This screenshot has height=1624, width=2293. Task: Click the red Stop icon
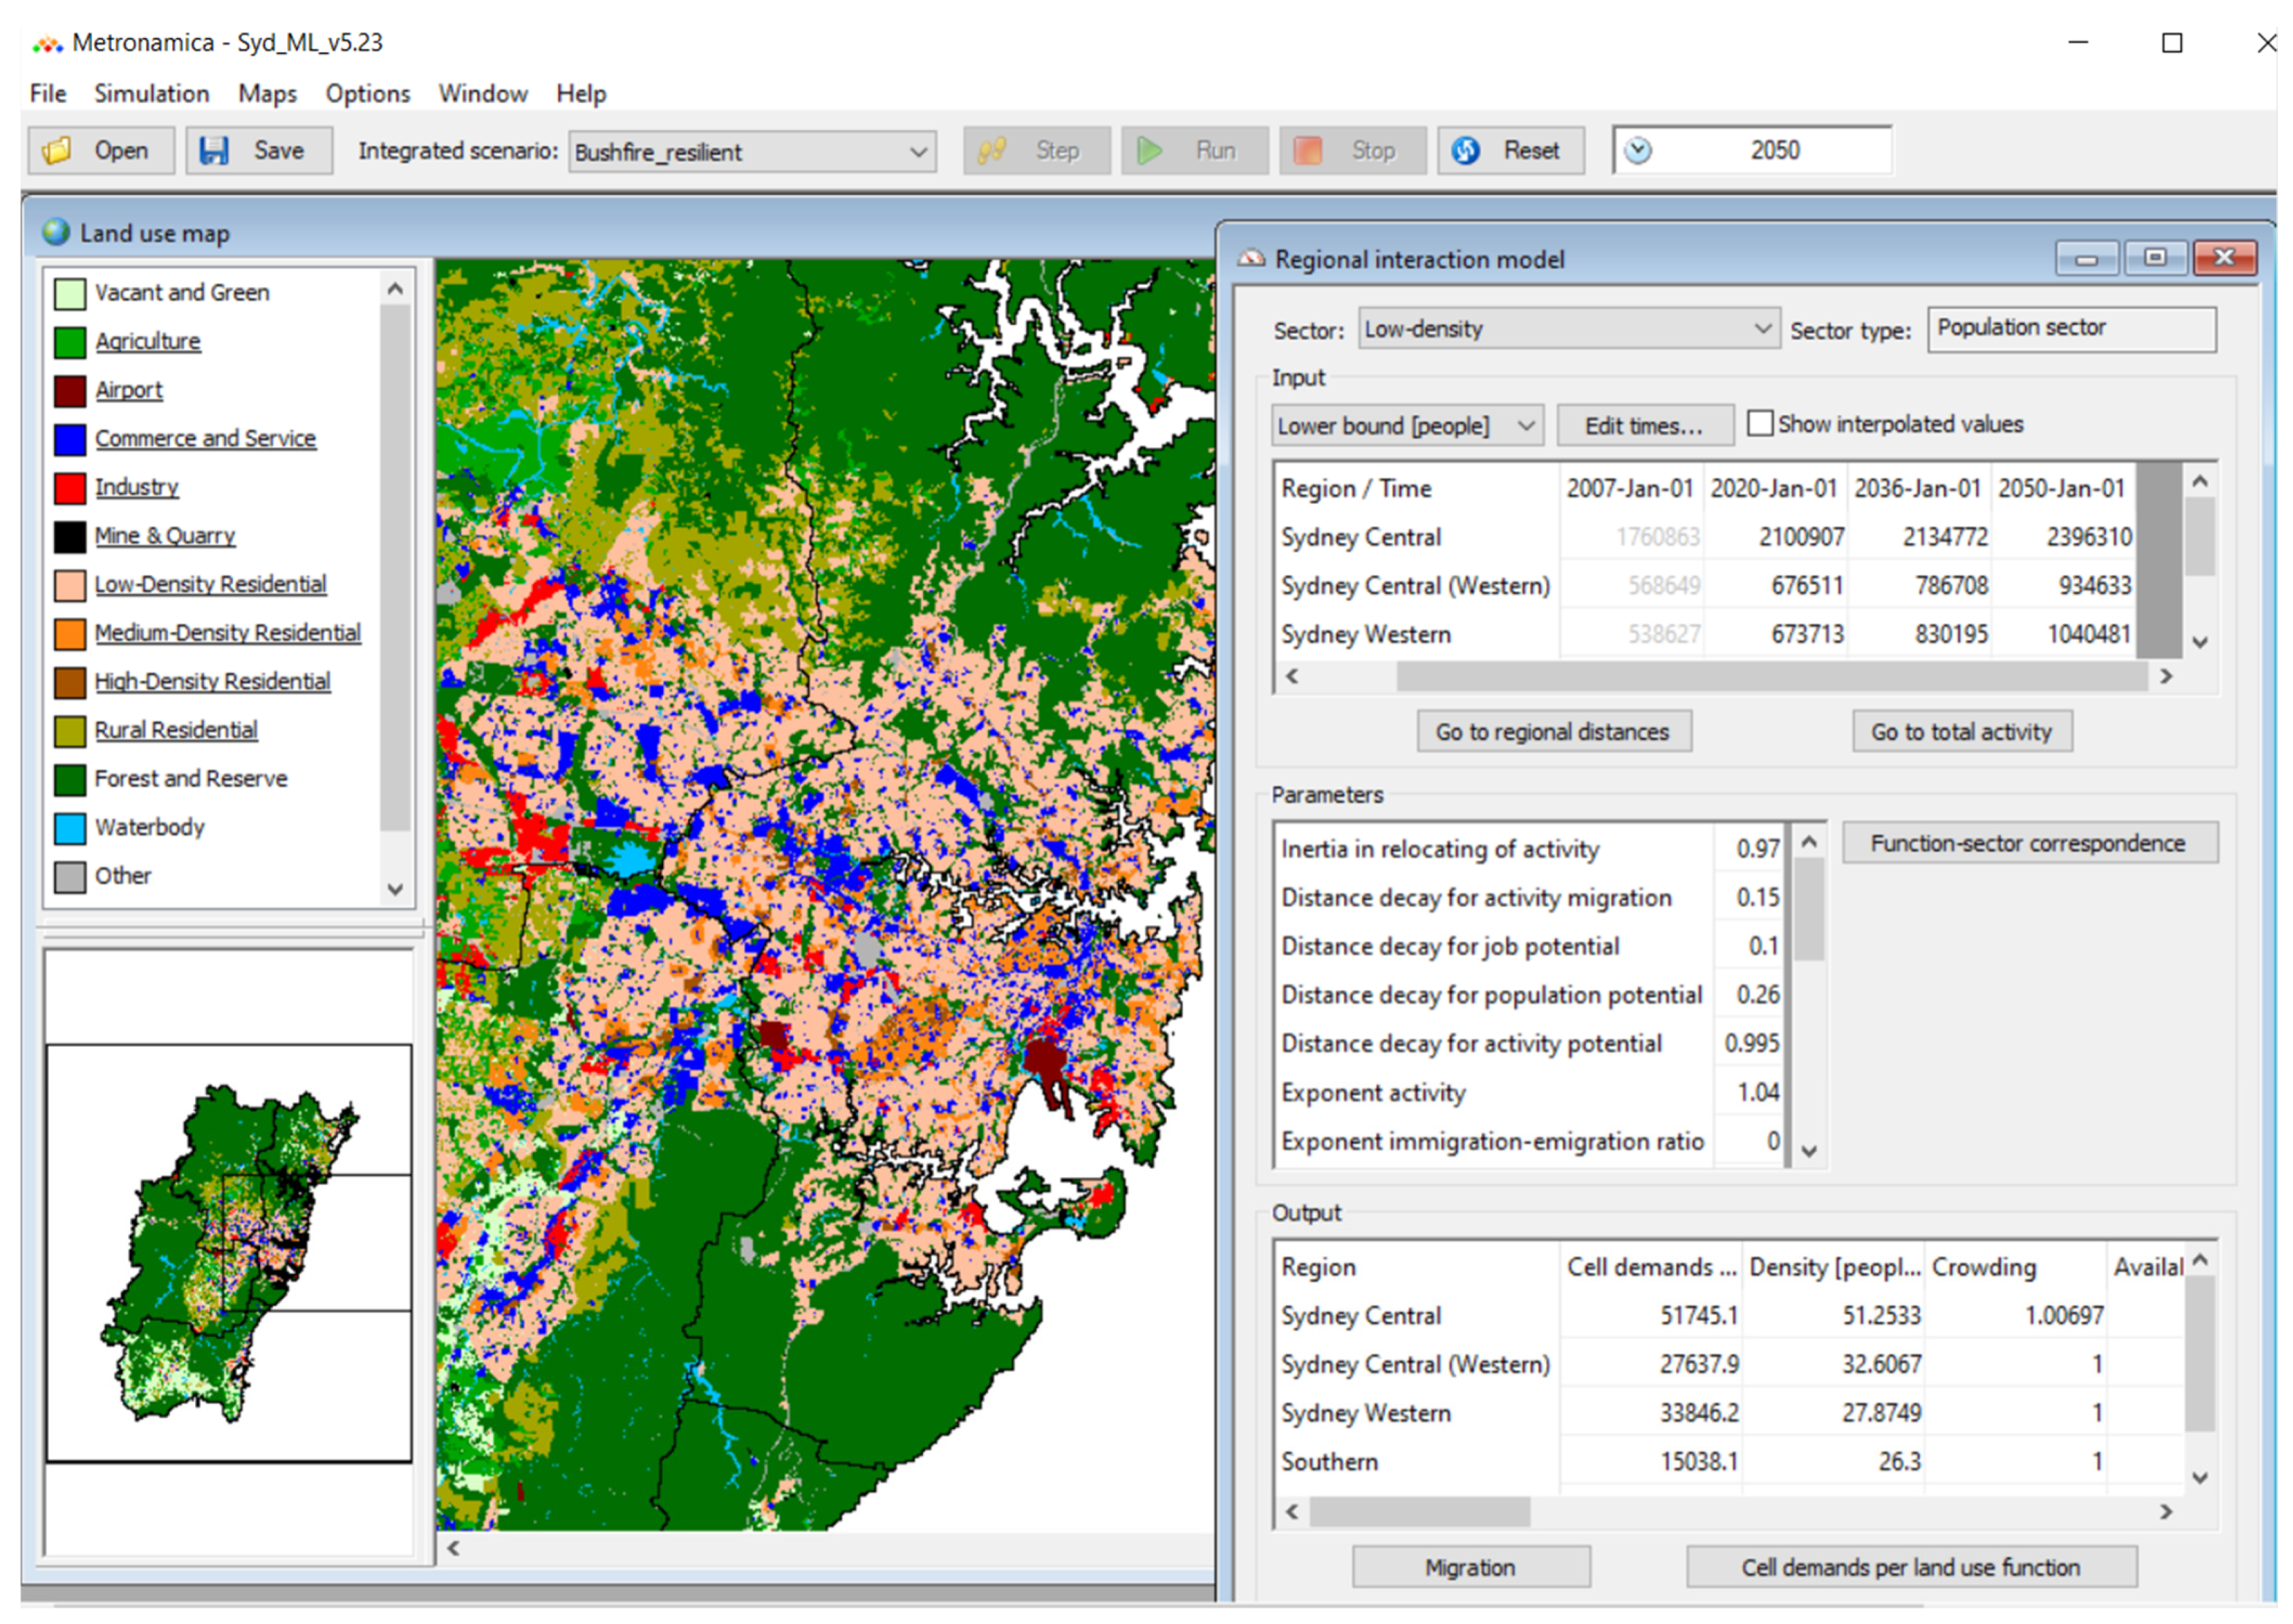pos(1307,150)
